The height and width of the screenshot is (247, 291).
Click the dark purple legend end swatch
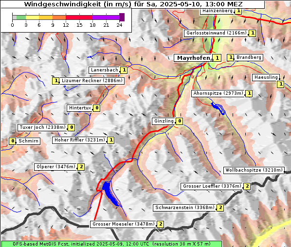pos(122,17)
